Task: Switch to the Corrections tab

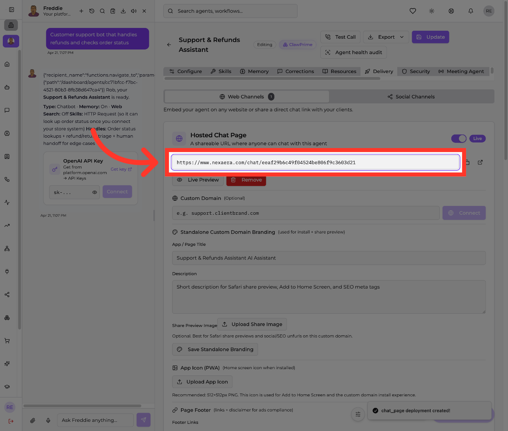Action: point(296,71)
